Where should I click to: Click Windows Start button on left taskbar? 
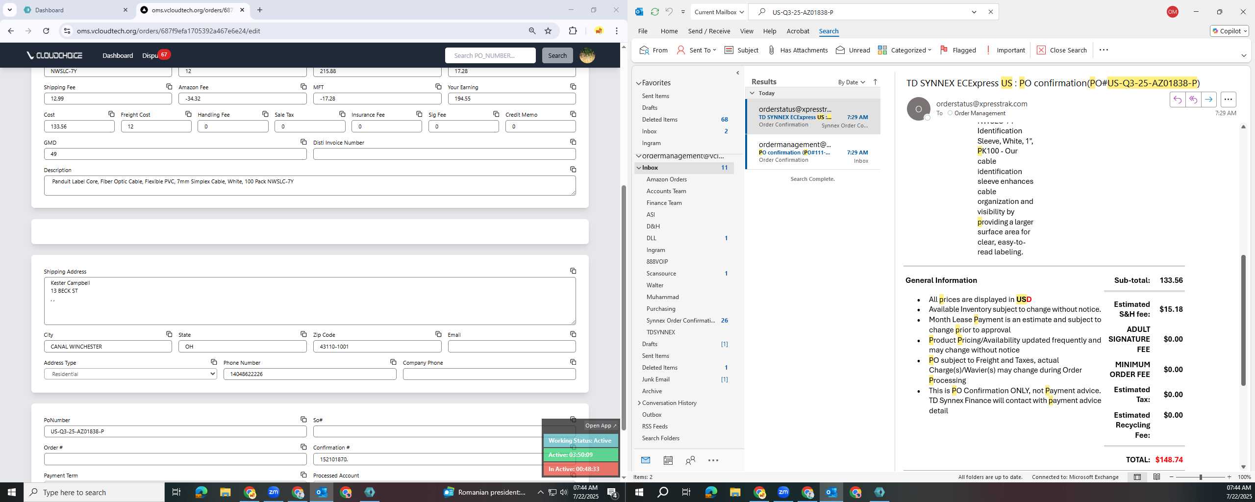pyautogui.click(x=12, y=492)
